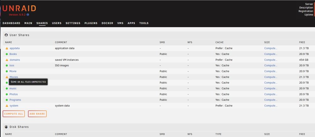315x137 pixels.
Task: Click the green status dot beside Movie
Action: [7, 71]
